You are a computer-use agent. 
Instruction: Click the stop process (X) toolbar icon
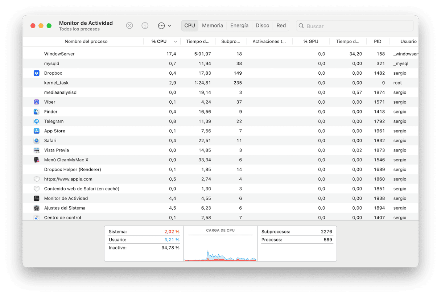click(129, 26)
